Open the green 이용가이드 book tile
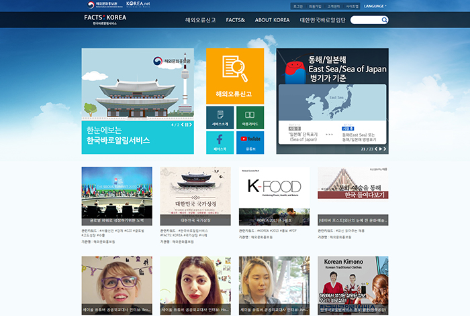 (x=250, y=118)
